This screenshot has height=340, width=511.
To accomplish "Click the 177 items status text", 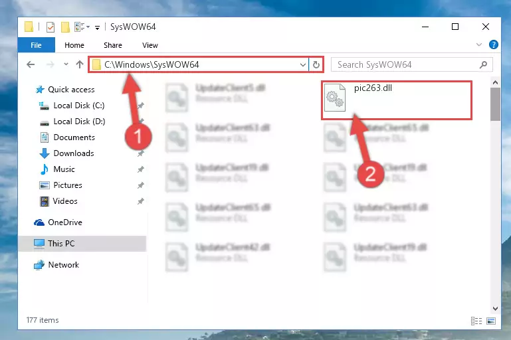I will 43,320.
